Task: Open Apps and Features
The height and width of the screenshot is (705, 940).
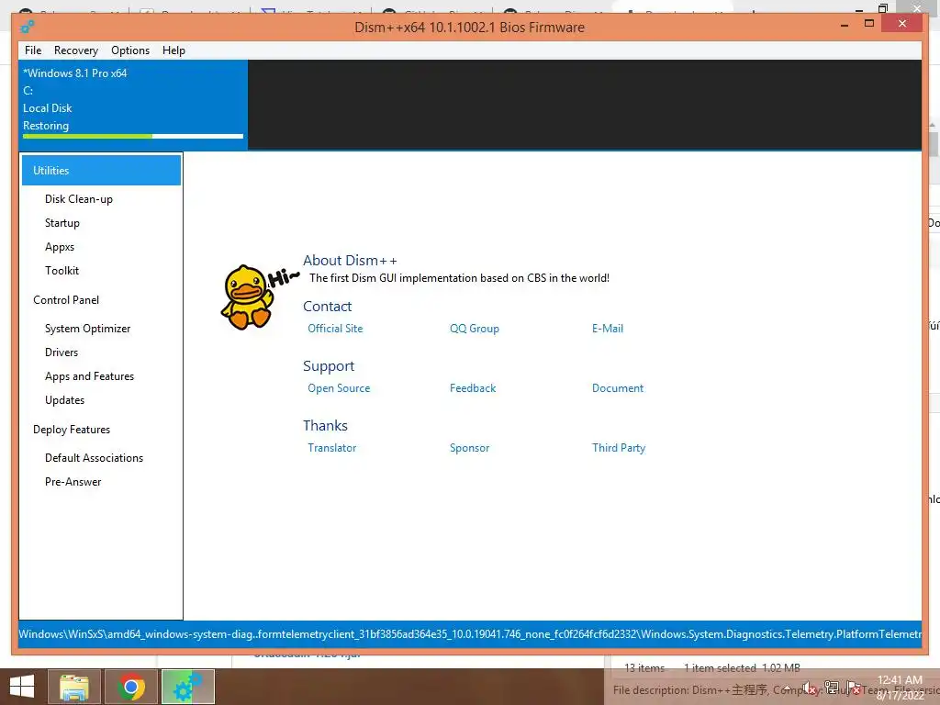Action: click(89, 376)
